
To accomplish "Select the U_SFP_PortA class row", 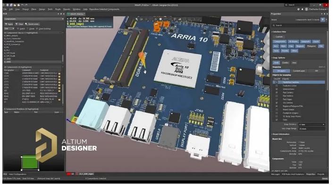I will point(9,53).
